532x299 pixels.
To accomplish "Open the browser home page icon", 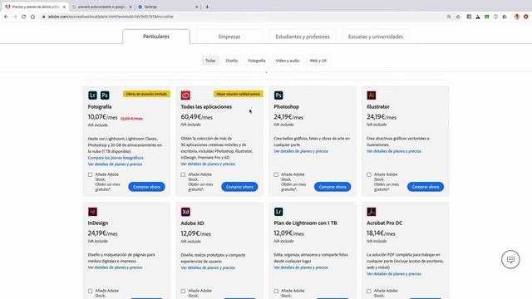I will (x=32, y=17).
